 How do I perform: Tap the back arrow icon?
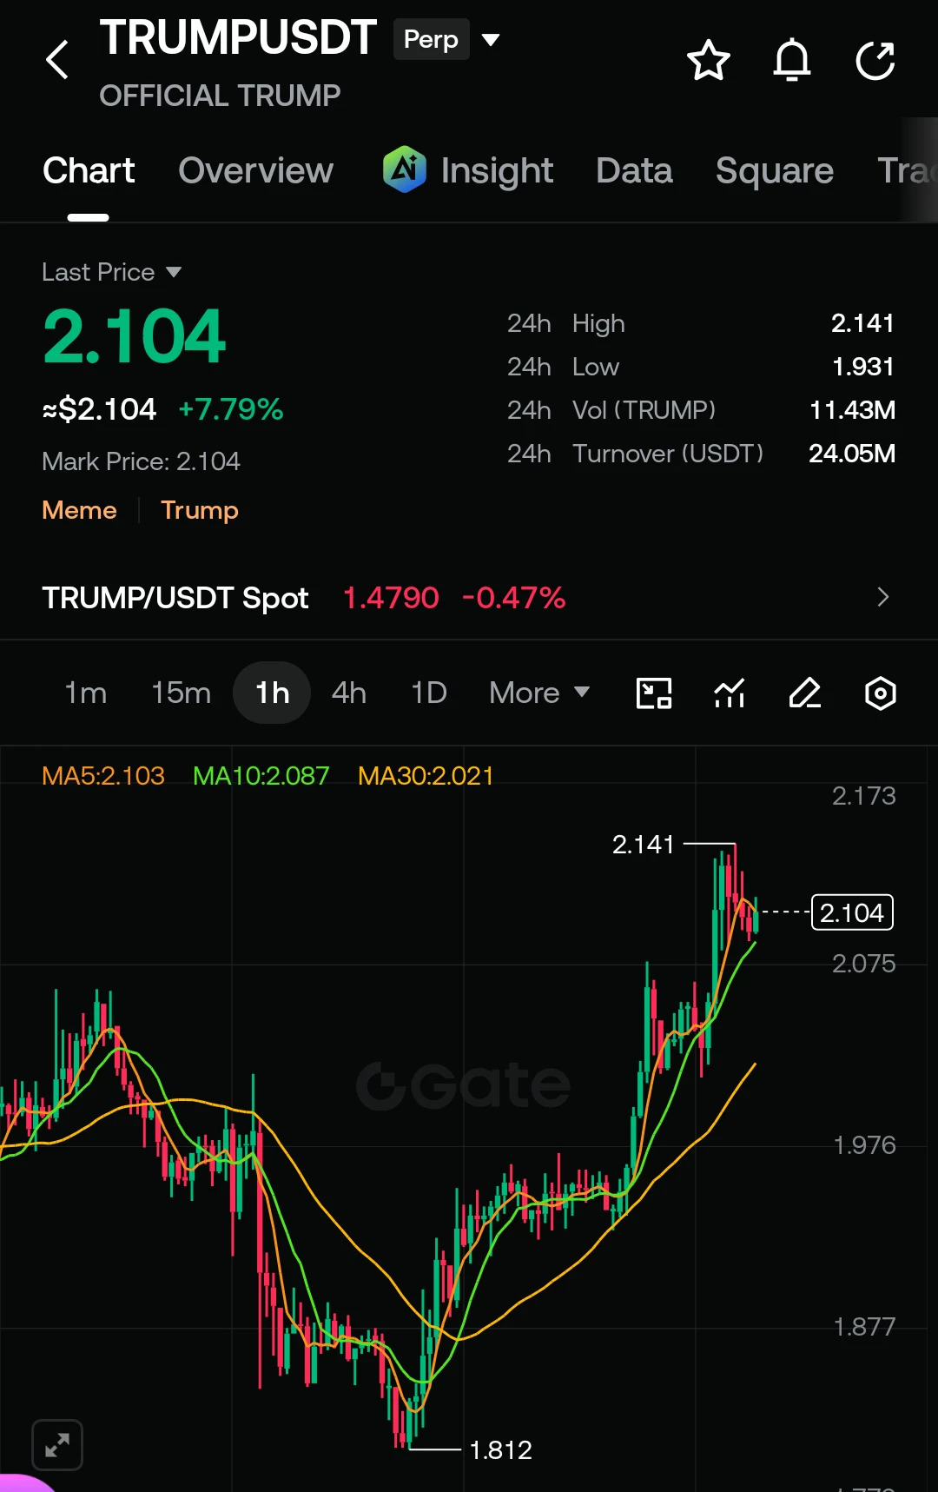coord(57,60)
